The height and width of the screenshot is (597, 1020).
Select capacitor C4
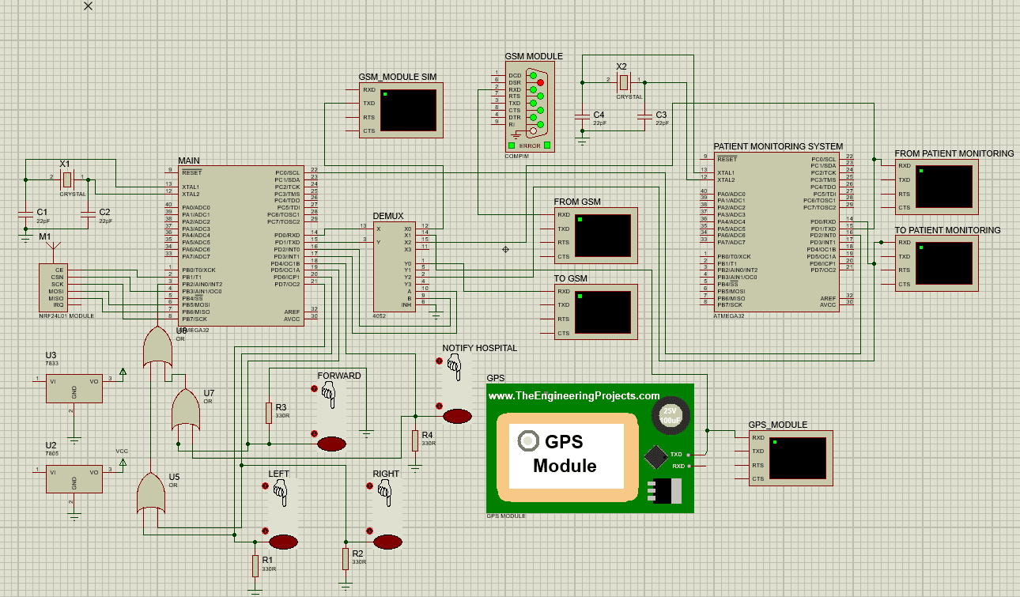tap(582, 117)
